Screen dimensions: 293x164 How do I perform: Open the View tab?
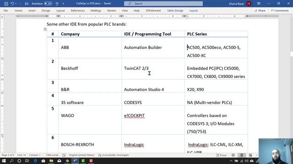tap(125, 10)
